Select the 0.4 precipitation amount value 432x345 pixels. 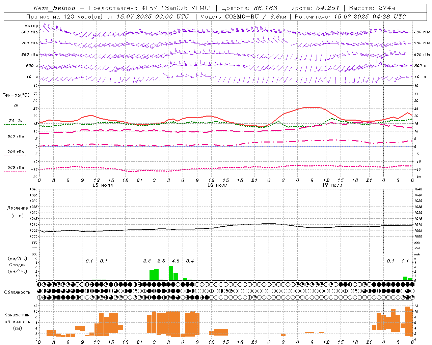[x=190, y=261]
